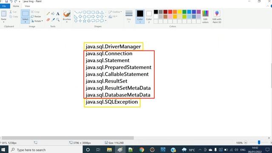Pick the purple color swatch
The width and height of the screenshot is (272, 153).
[x=198, y=12]
